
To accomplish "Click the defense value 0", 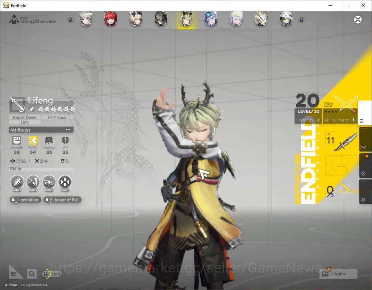I will pyautogui.click(x=65, y=161).
